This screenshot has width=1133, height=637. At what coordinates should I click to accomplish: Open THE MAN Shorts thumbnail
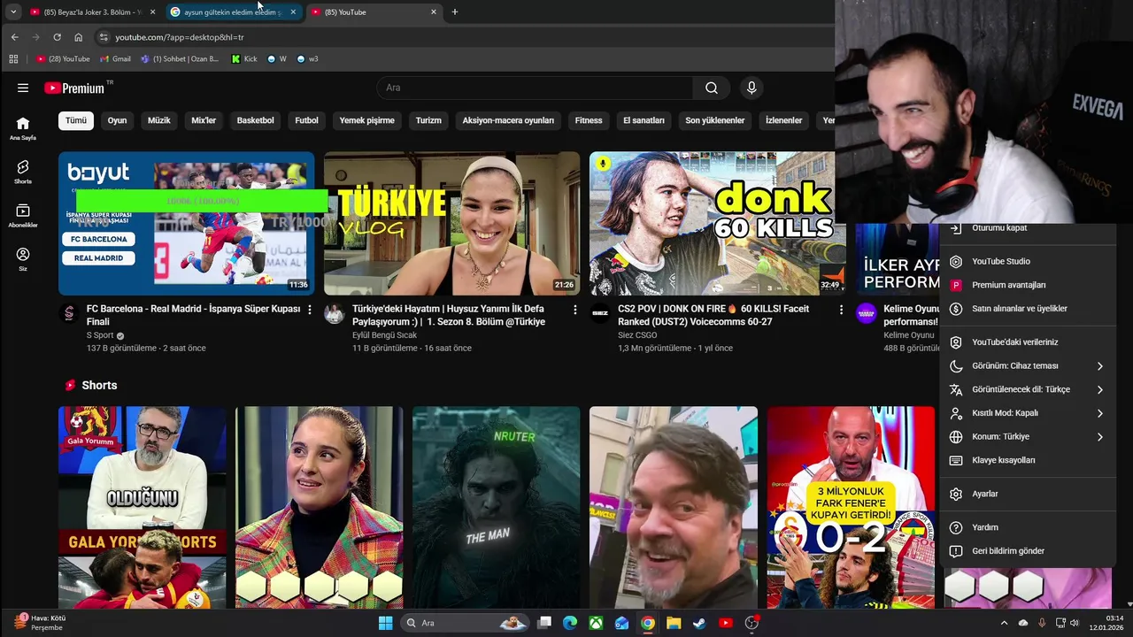[x=496, y=508]
